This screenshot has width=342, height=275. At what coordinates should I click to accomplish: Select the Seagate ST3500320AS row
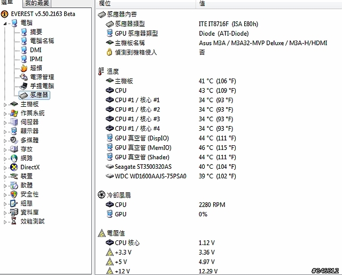(x=218, y=167)
